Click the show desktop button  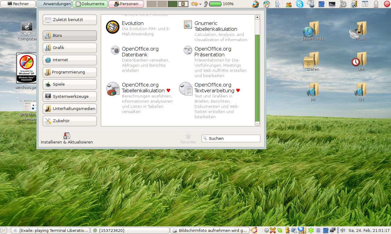click(4, 230)
